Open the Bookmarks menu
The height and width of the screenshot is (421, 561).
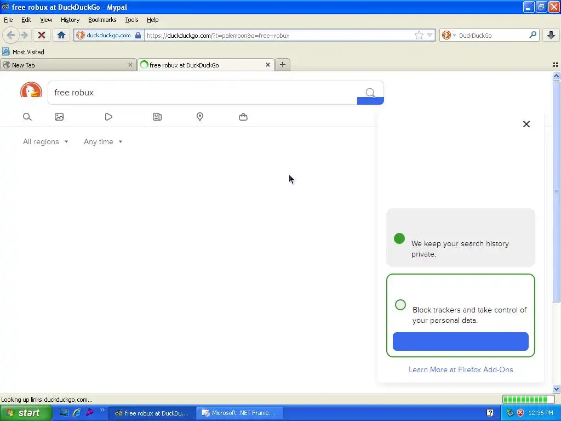[102, 20]
